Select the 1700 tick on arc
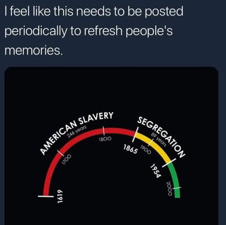The image size is (226, 225). [x=61, y=153]
